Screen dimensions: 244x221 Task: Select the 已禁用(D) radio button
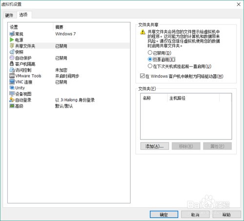point(150,53)
